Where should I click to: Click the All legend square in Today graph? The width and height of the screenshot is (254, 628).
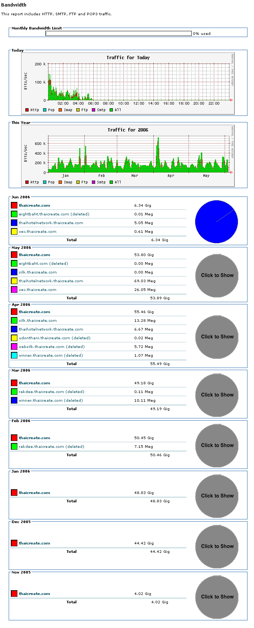(111, 110)
